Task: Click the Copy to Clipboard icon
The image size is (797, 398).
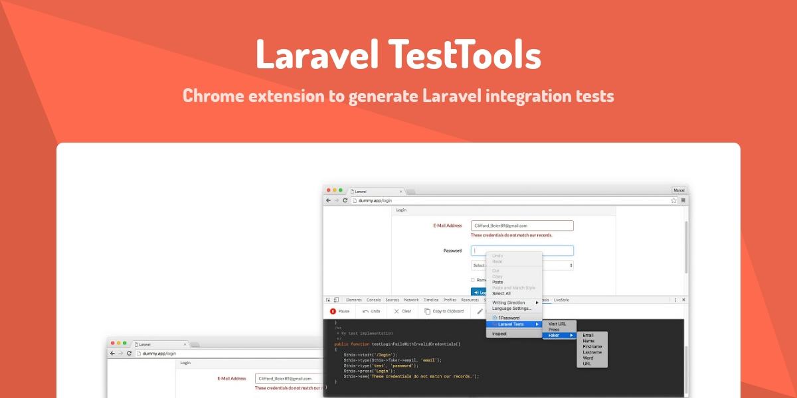Action: pos(427,311)
